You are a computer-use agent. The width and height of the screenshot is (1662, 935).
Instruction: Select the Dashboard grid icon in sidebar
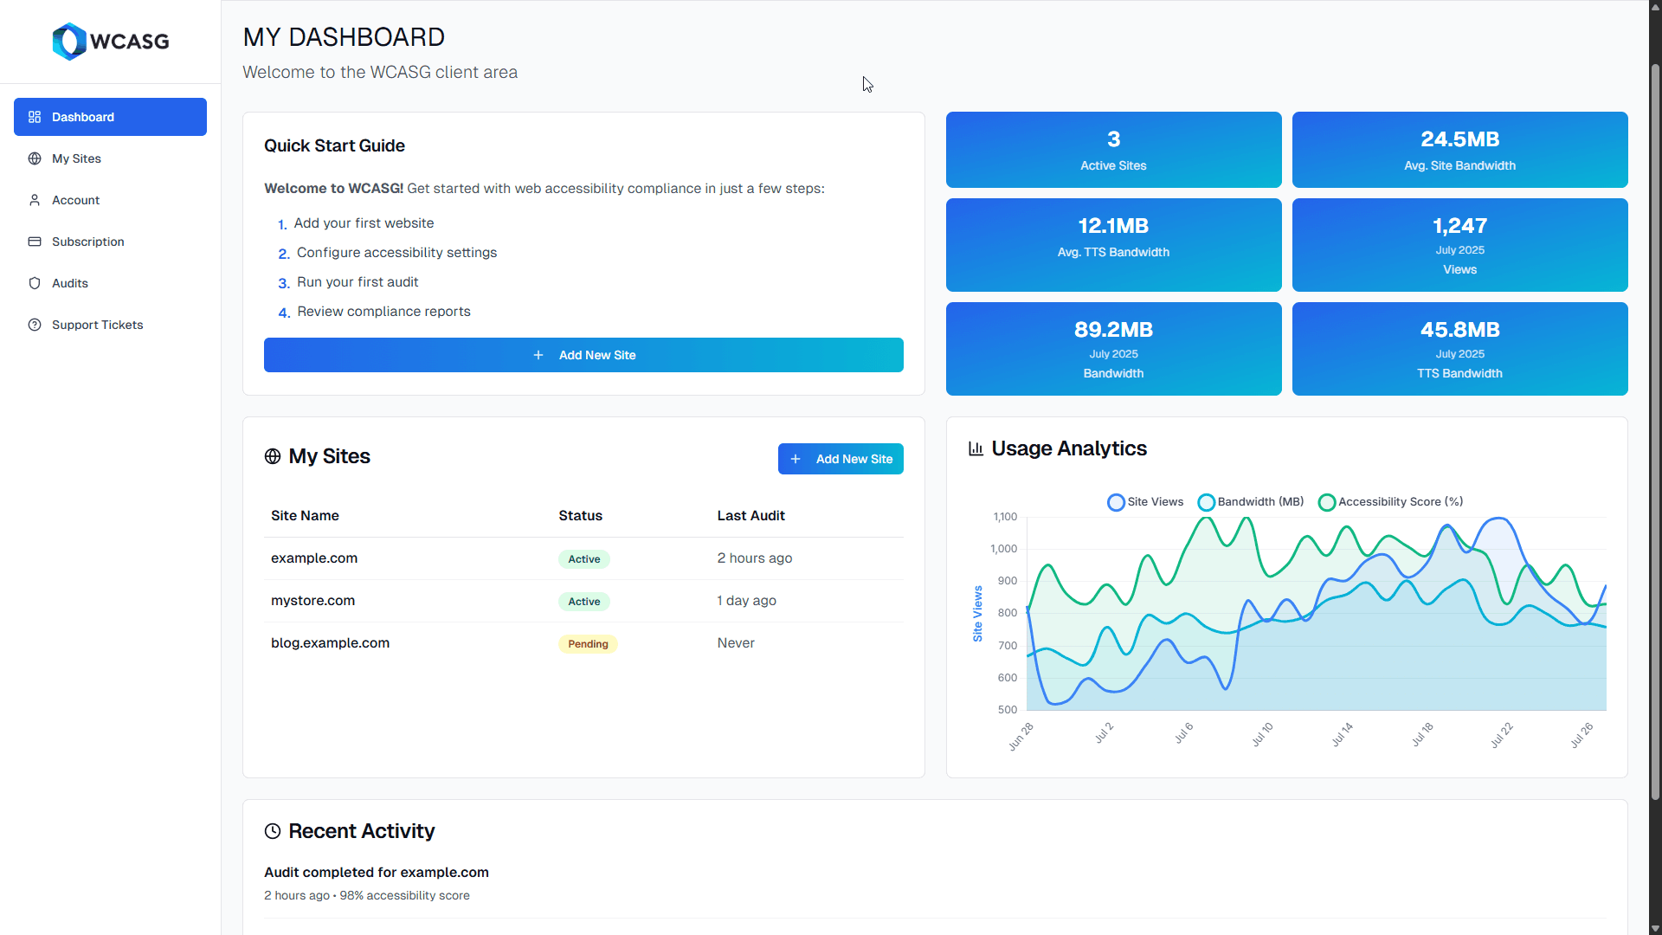[x=35, y=117]
